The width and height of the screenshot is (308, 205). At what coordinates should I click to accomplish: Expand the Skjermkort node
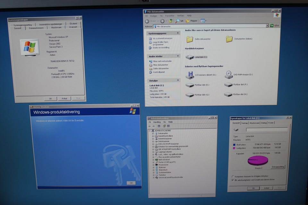point(153,170)
